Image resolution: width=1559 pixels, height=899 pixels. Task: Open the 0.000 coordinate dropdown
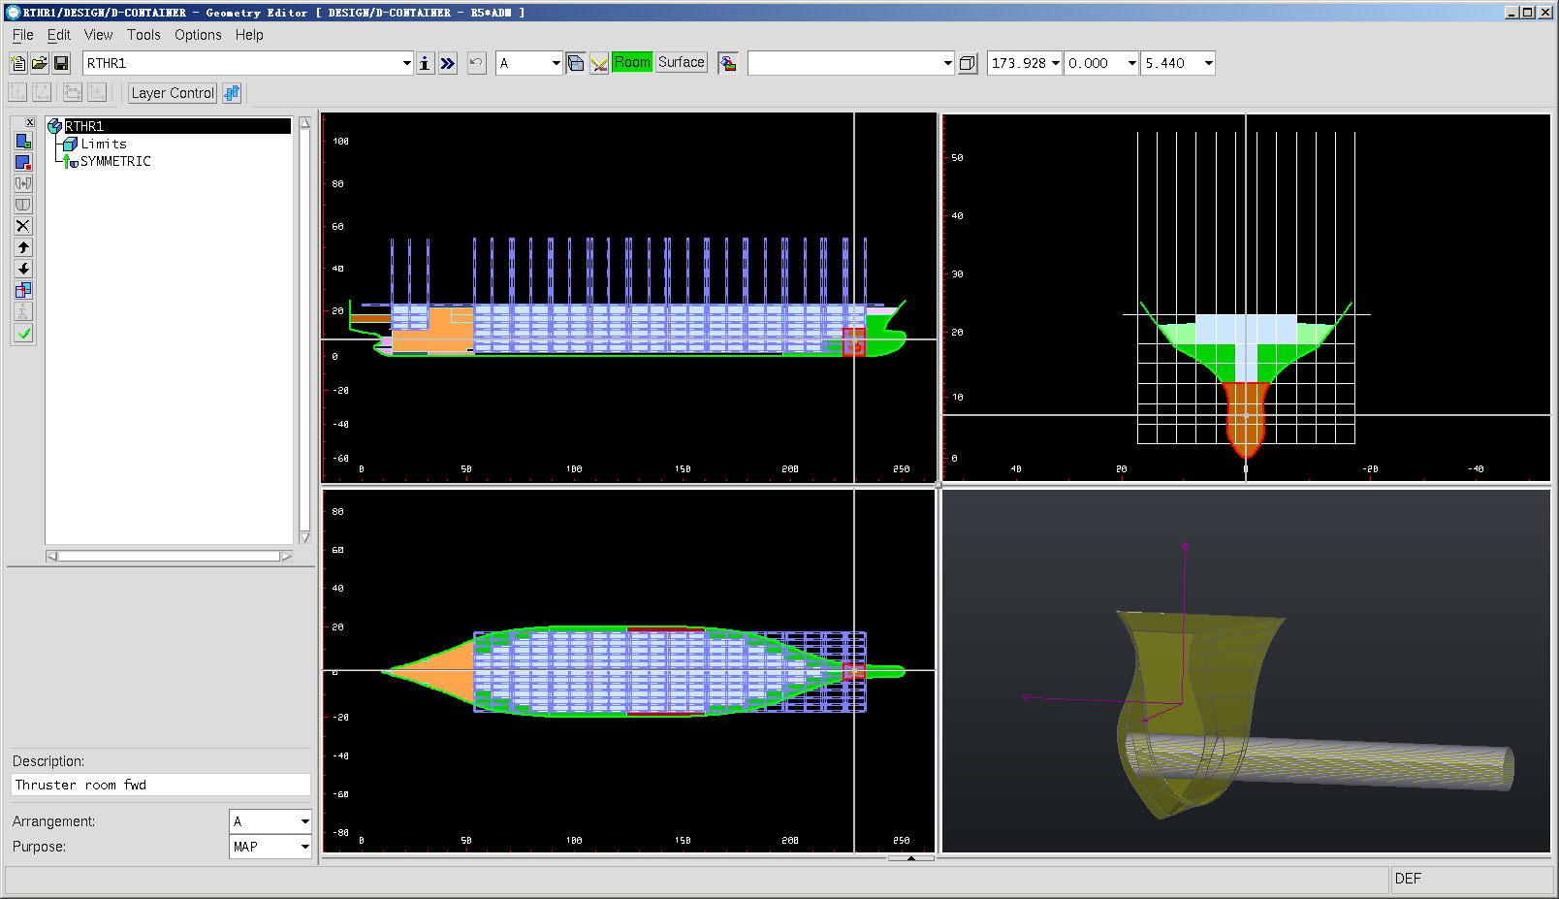point(1131,63)
